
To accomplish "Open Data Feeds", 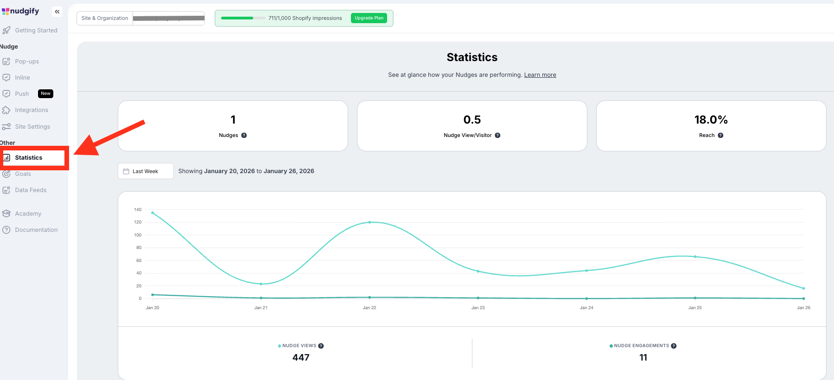I will tap(31, 190).
